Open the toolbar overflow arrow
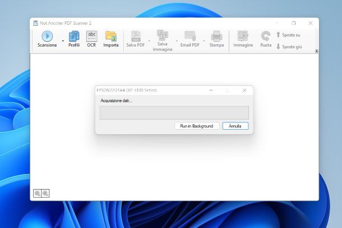Image resolution: width=342 pixels, height=228 pixels. tap(316, 51)
